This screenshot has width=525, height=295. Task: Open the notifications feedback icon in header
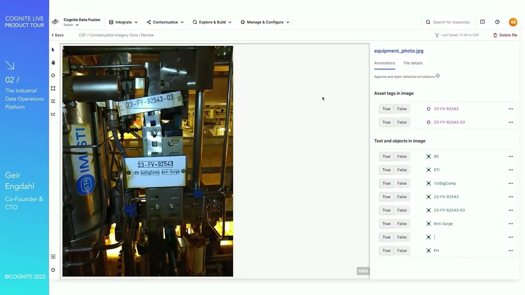(482, 22)
